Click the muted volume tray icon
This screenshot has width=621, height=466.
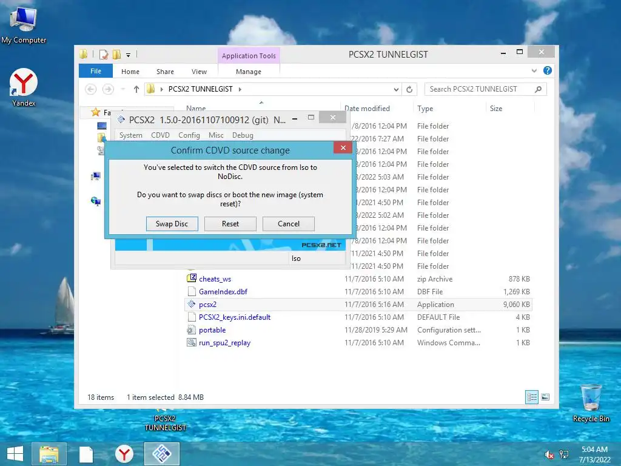(x=549, y=455)
